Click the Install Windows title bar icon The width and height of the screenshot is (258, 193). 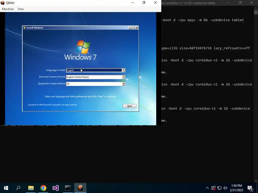pos(24,28)
